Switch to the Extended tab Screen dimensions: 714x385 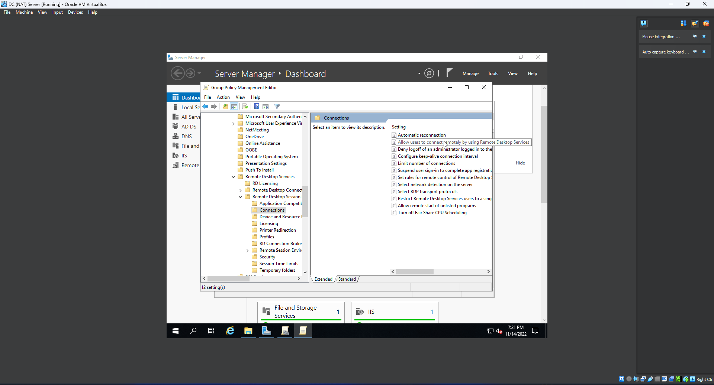tap(323, 279)
